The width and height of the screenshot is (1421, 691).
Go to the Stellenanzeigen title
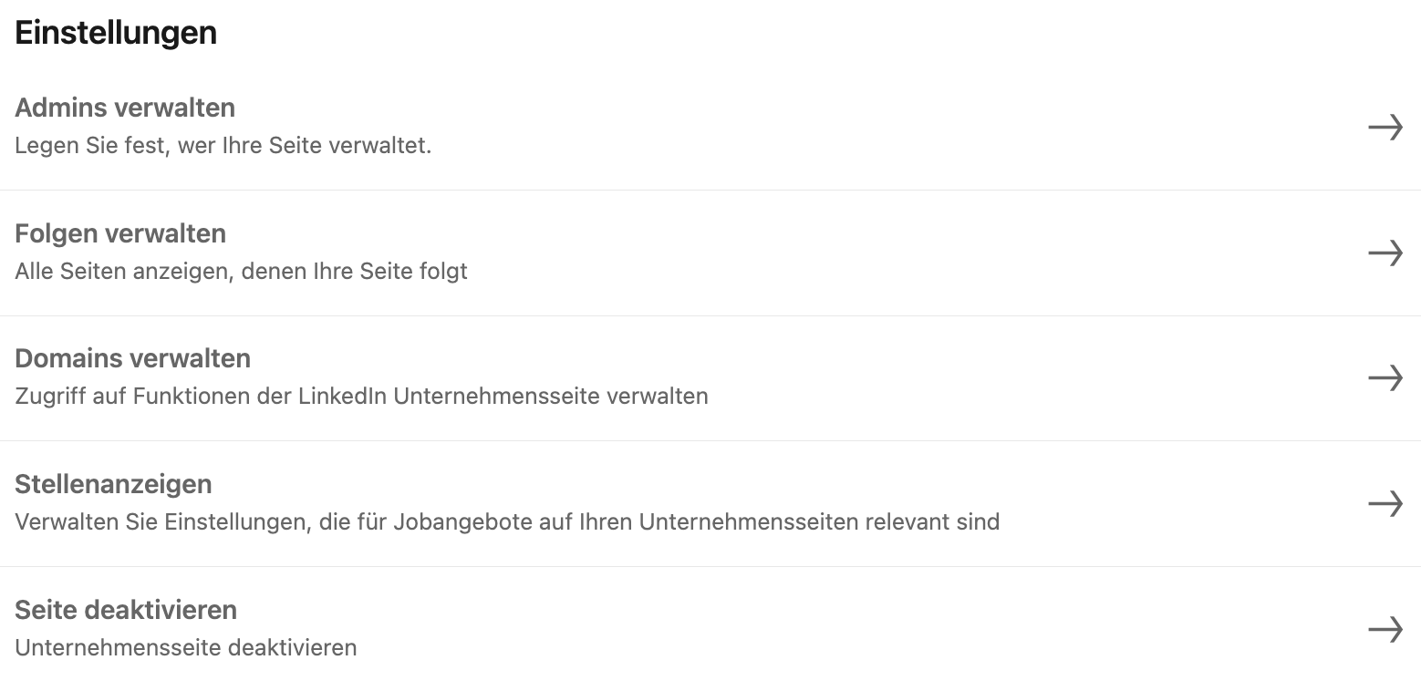113,484
